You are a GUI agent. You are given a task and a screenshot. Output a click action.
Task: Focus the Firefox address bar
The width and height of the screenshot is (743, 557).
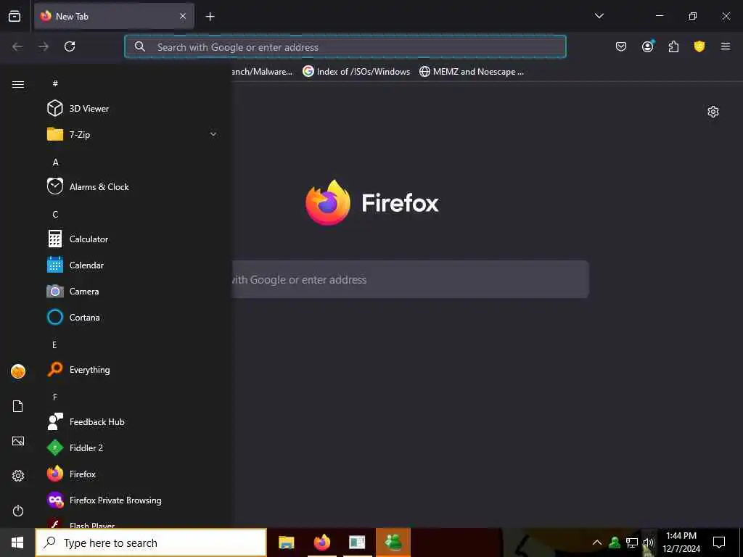click(x=345, y=47)
